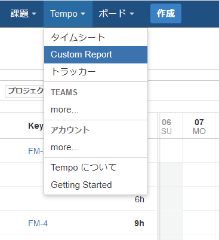Click the 07 MO cell in FM-4 row
This screenshot has width=219, height=240.
[199, 223]
